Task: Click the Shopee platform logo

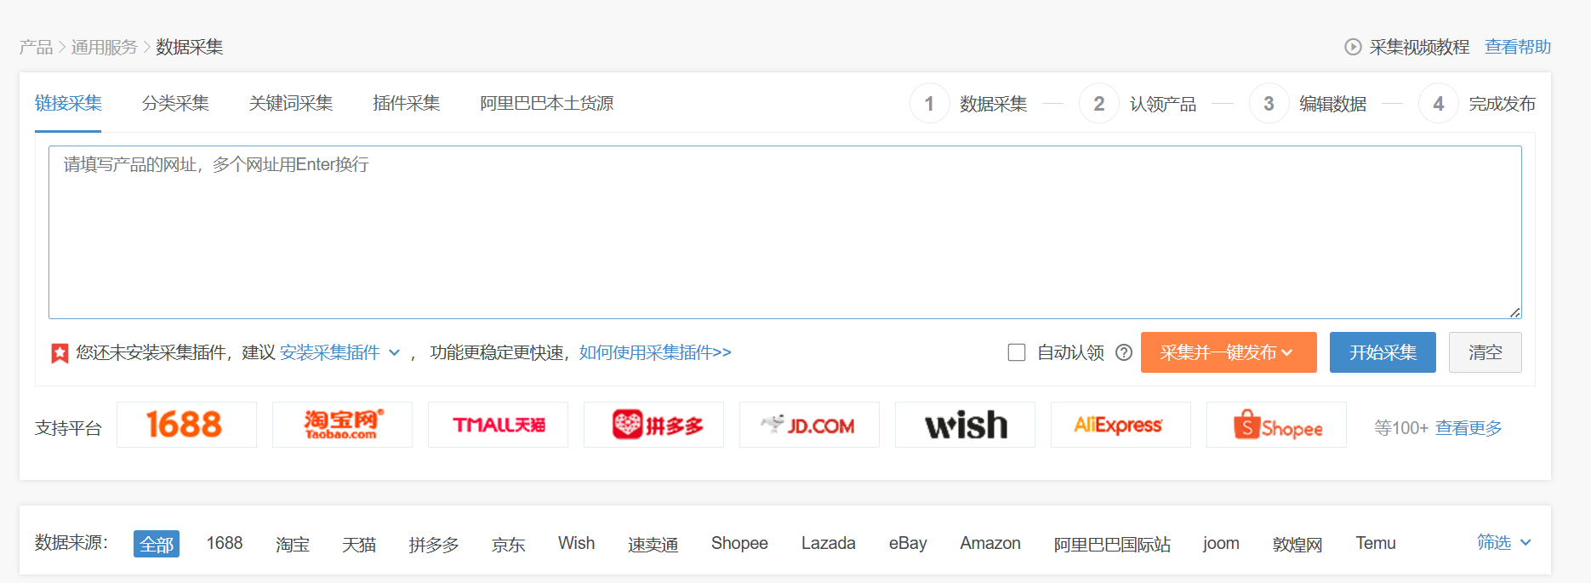Action: click(x=1276, y=425)
